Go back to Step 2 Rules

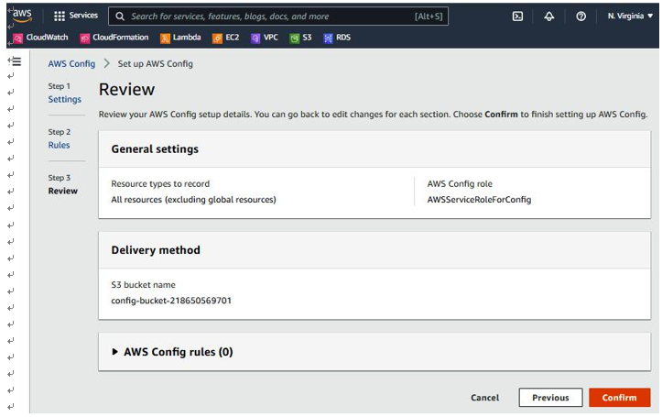59,145
